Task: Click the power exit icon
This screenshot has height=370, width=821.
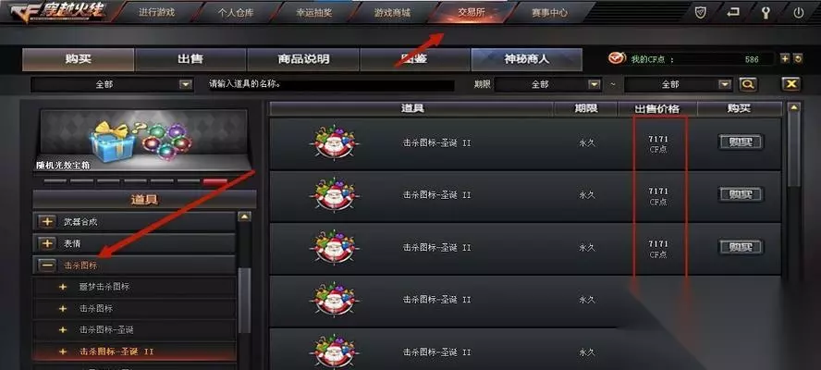Action: pos(798,13)
